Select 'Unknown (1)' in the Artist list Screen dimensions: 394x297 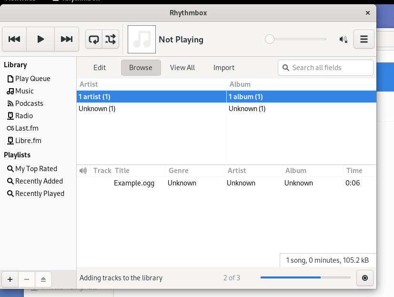[152, 109]
